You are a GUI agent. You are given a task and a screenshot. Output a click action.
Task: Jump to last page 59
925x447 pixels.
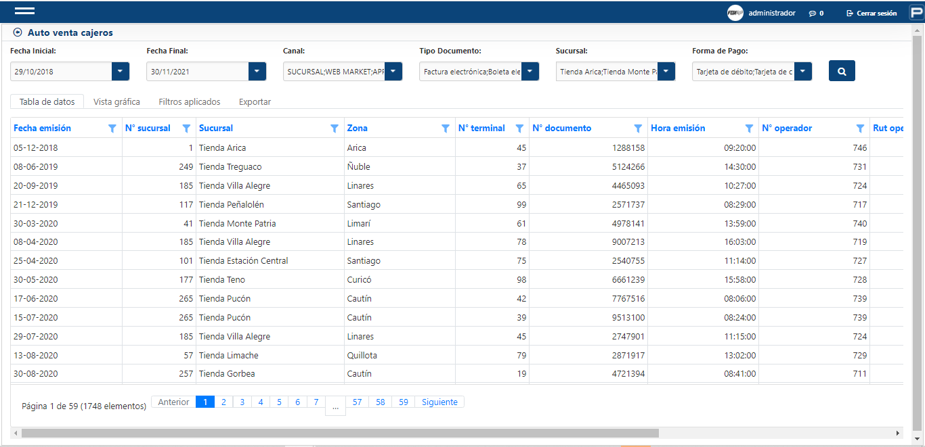pos(404,402)
